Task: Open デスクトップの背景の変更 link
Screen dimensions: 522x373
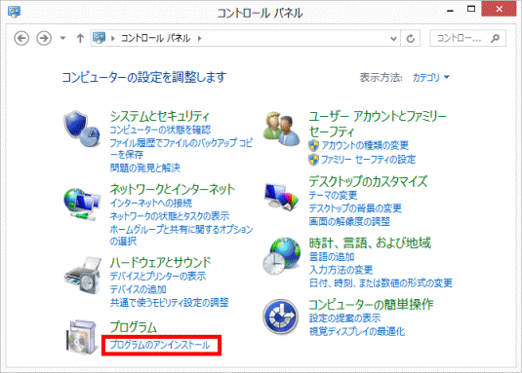Action: pyautogui.click(x=355, y=208)
